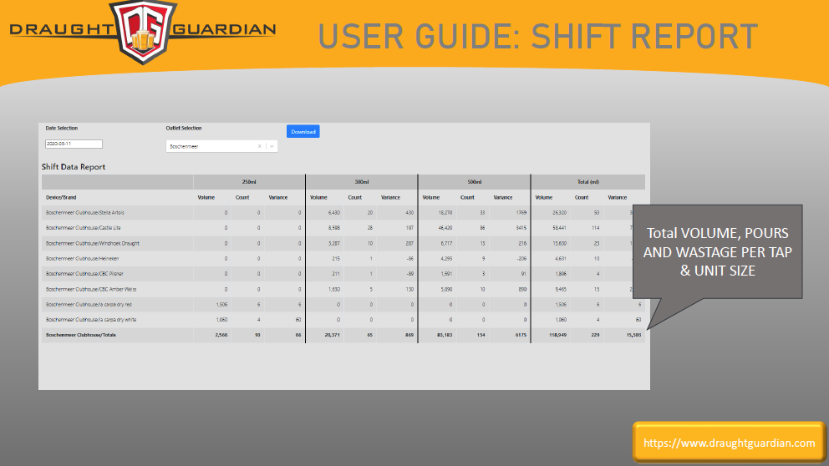829x466 pixels.
Task: Click Castle Lite total count 114
Action: pos(595,228)
